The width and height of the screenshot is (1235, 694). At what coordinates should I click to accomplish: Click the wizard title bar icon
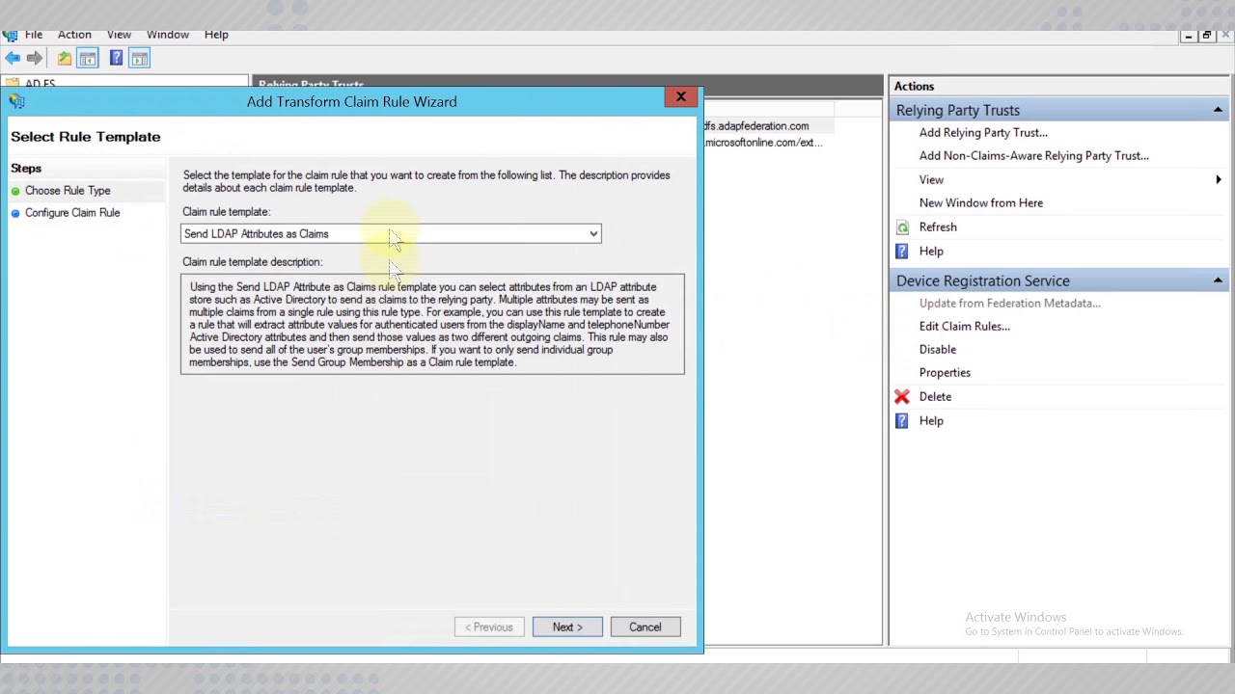(x=17, y=101)
